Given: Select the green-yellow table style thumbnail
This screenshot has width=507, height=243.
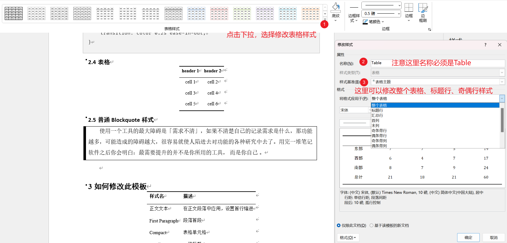Looking at the screenshot, I should (x=242, y=13).
